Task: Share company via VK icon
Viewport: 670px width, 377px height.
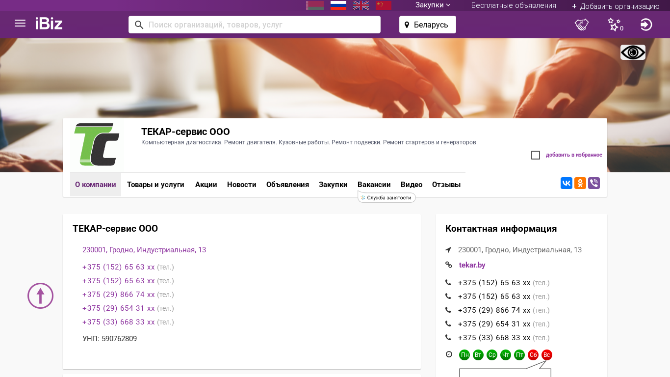Action: click(567, 183)
